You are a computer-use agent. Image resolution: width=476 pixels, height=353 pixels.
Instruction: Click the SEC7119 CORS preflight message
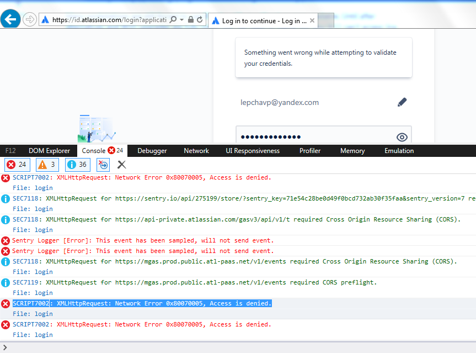[195, 282]
